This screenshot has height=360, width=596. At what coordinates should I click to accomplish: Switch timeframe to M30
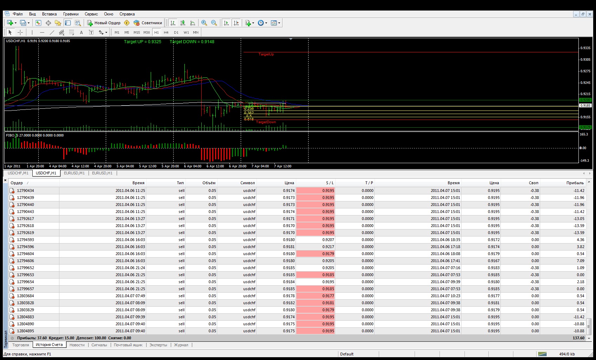[x=147, y=32]
